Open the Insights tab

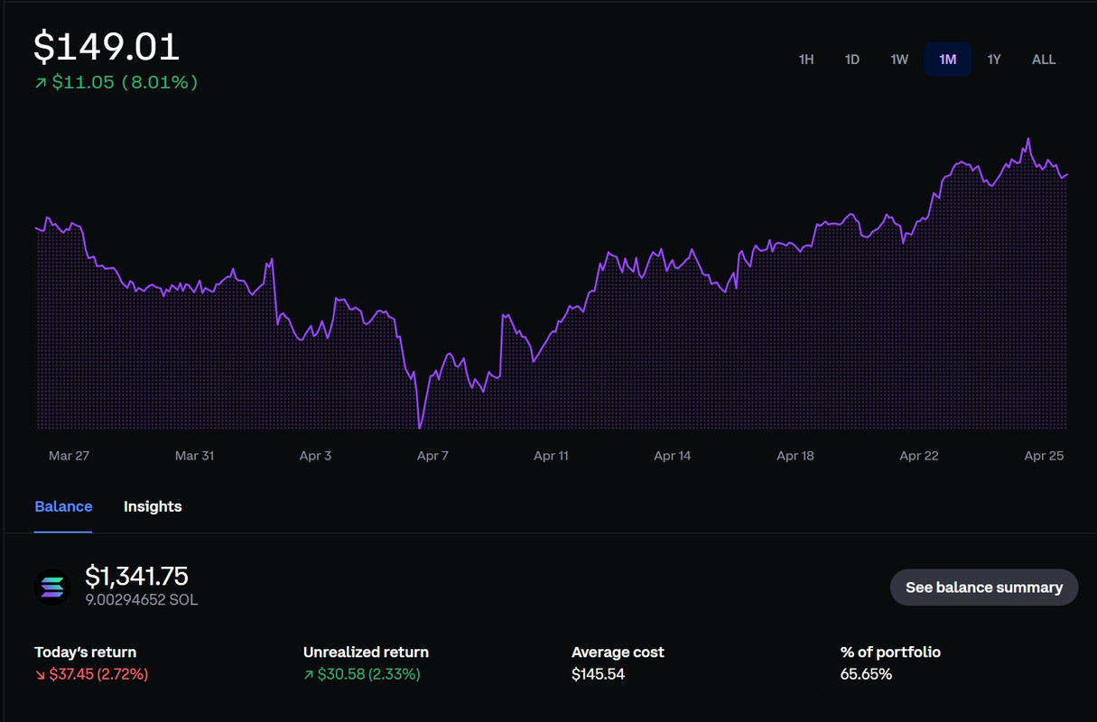(x=153, y=506)
